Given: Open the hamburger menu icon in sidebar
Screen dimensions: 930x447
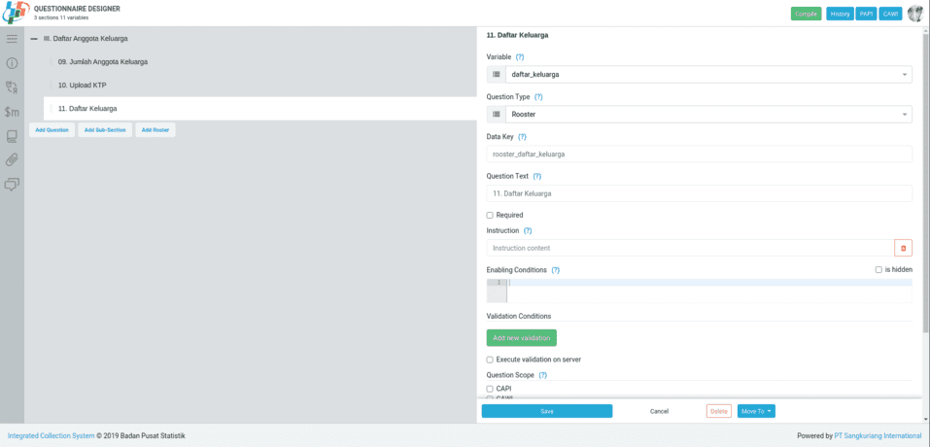Looking at the screenshot, I should (x=12, y=39).
